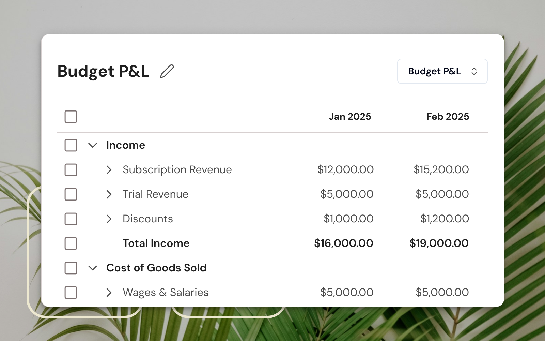
Task: Click the chevron beside Subscription Revenue
Action: [109, 170]
